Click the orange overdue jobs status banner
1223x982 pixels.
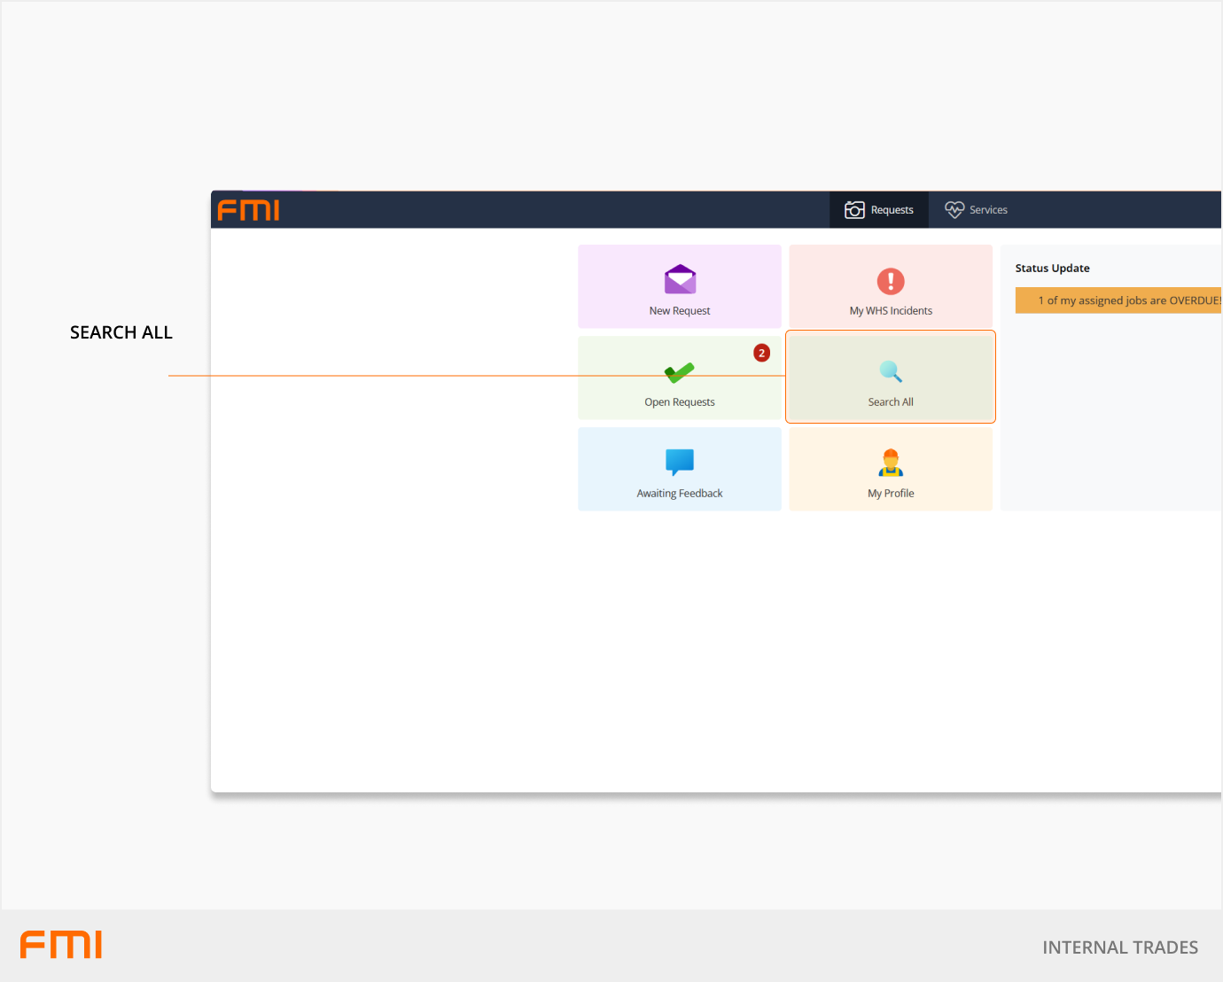tap(1118, 300)
